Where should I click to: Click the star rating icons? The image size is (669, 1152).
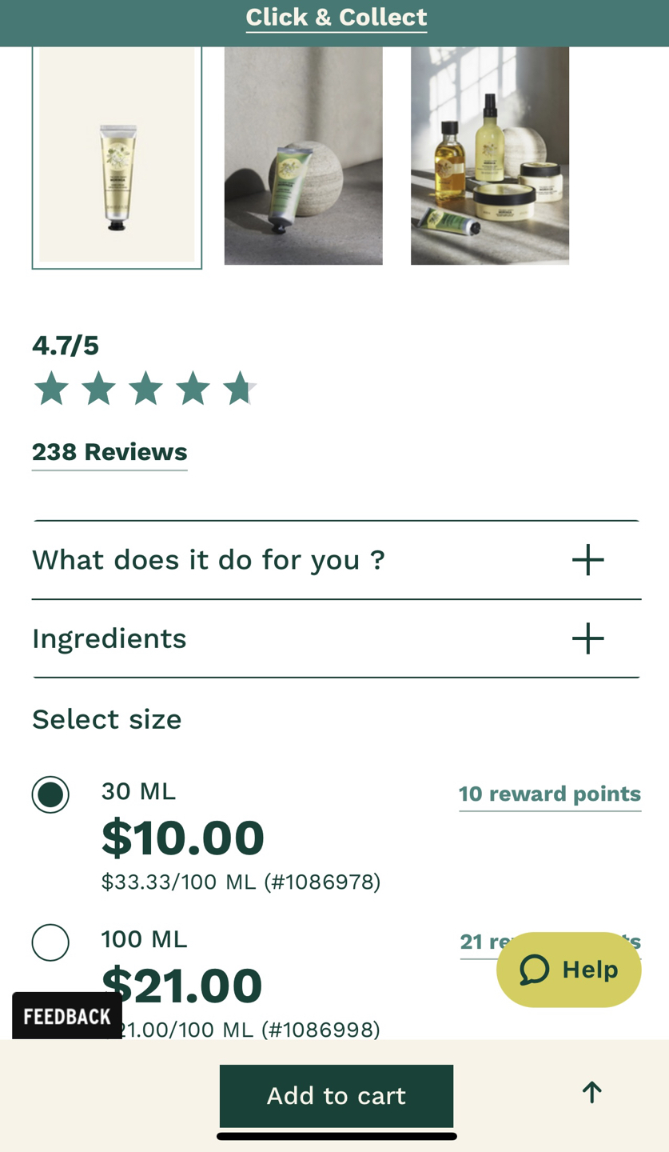pyautogui.click(x=145, y=390)
